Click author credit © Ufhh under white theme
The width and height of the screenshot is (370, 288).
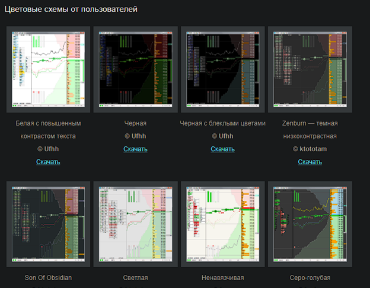[48, 149]
